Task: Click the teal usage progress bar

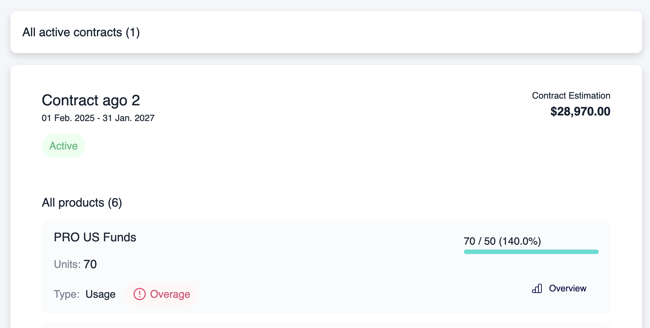Action: pyautogui.click(x=531, y=252)
